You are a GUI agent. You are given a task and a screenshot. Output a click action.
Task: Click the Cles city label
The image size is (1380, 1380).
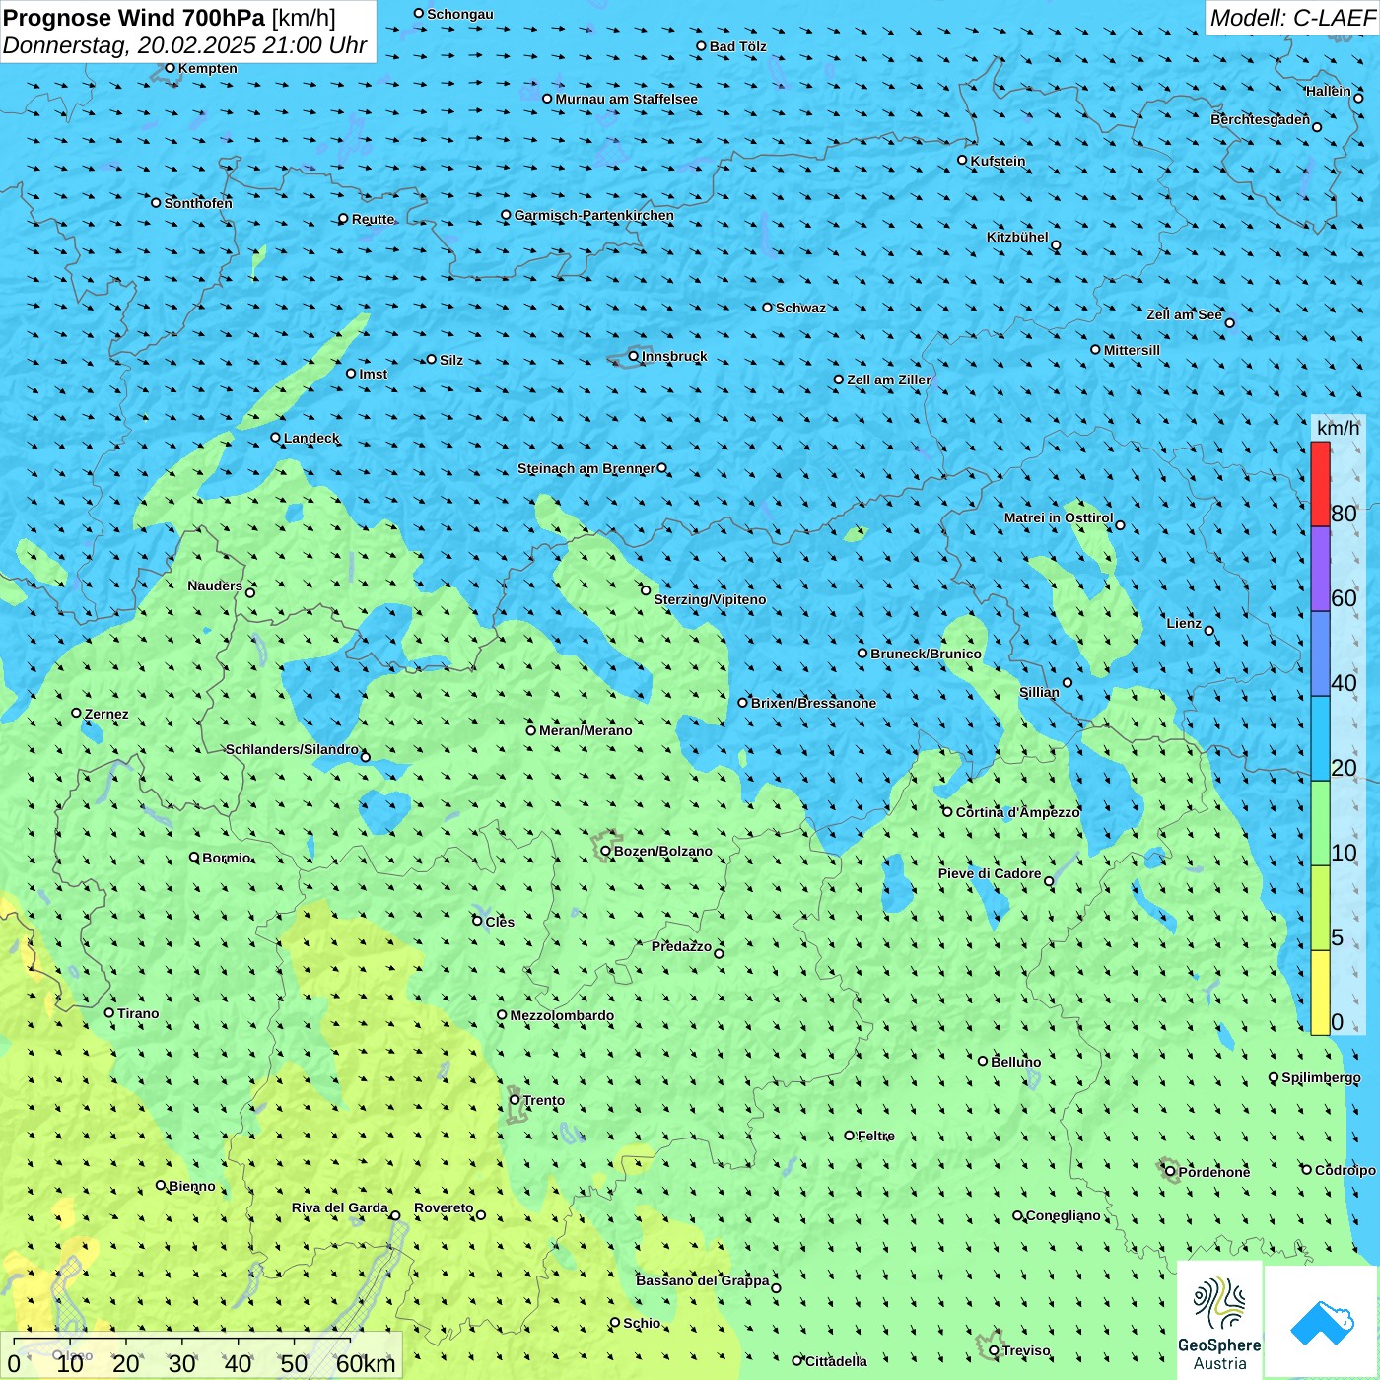tap(500, 922)
